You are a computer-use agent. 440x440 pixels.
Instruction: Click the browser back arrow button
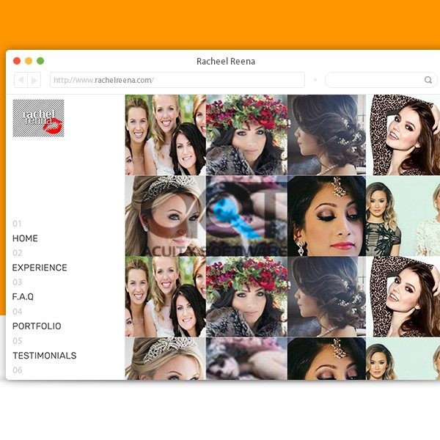coord(21,80)
